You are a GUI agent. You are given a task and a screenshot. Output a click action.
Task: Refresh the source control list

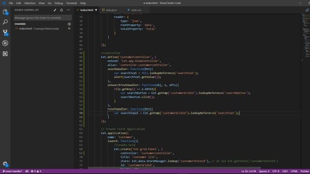pos(62,10)
